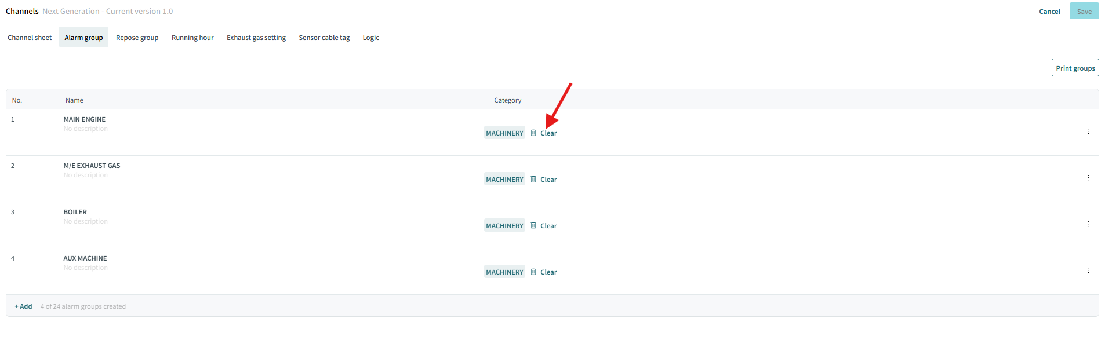Open the Exhaust gas setting tab

(x=256, y=38)
